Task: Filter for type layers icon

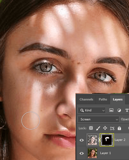Action: point(127,110)
